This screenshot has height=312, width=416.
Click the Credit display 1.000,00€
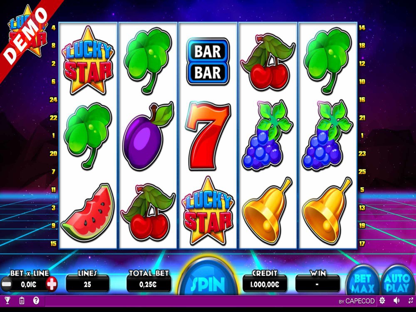265,285
